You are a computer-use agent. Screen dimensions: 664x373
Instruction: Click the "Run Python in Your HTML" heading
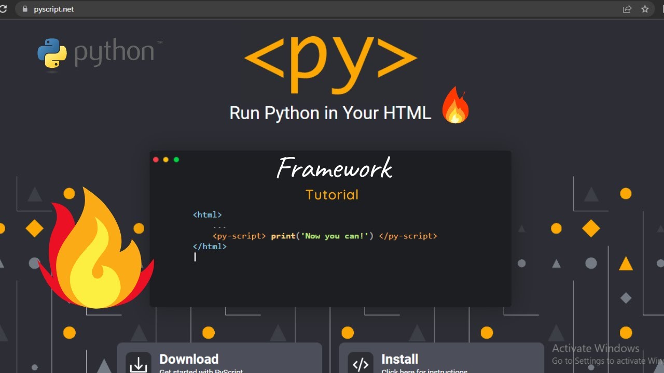(330, 113)
